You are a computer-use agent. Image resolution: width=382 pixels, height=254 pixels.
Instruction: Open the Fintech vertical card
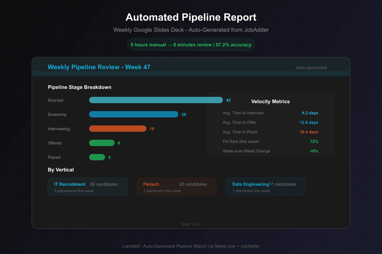(x=177, y=186)
